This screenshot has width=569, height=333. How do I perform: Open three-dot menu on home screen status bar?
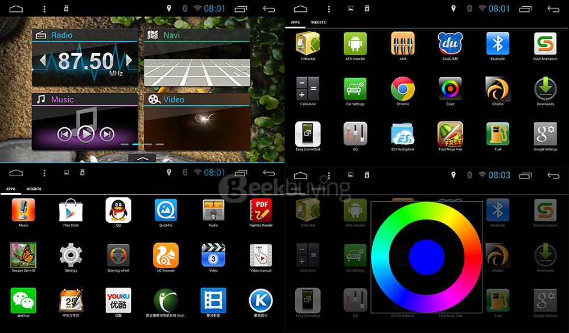tap(44, 10)
